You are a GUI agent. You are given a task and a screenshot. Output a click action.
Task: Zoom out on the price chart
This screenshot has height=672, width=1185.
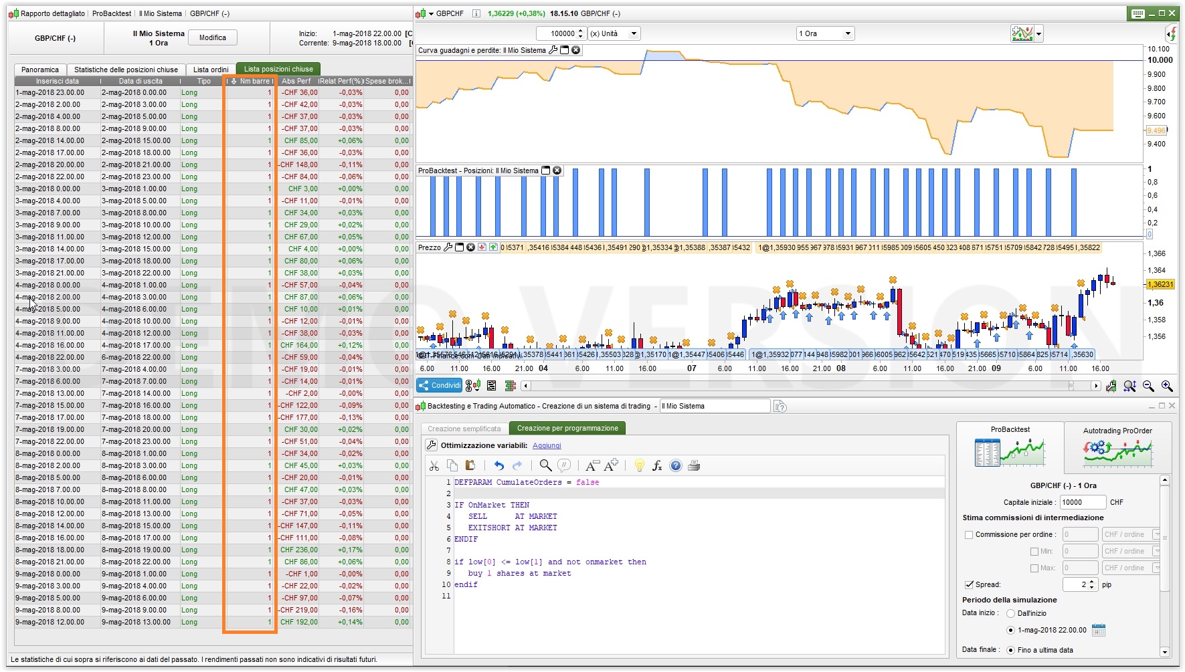coord(1148,386)
